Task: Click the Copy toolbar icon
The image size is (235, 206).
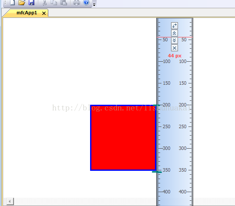Action: coord(54,3)
